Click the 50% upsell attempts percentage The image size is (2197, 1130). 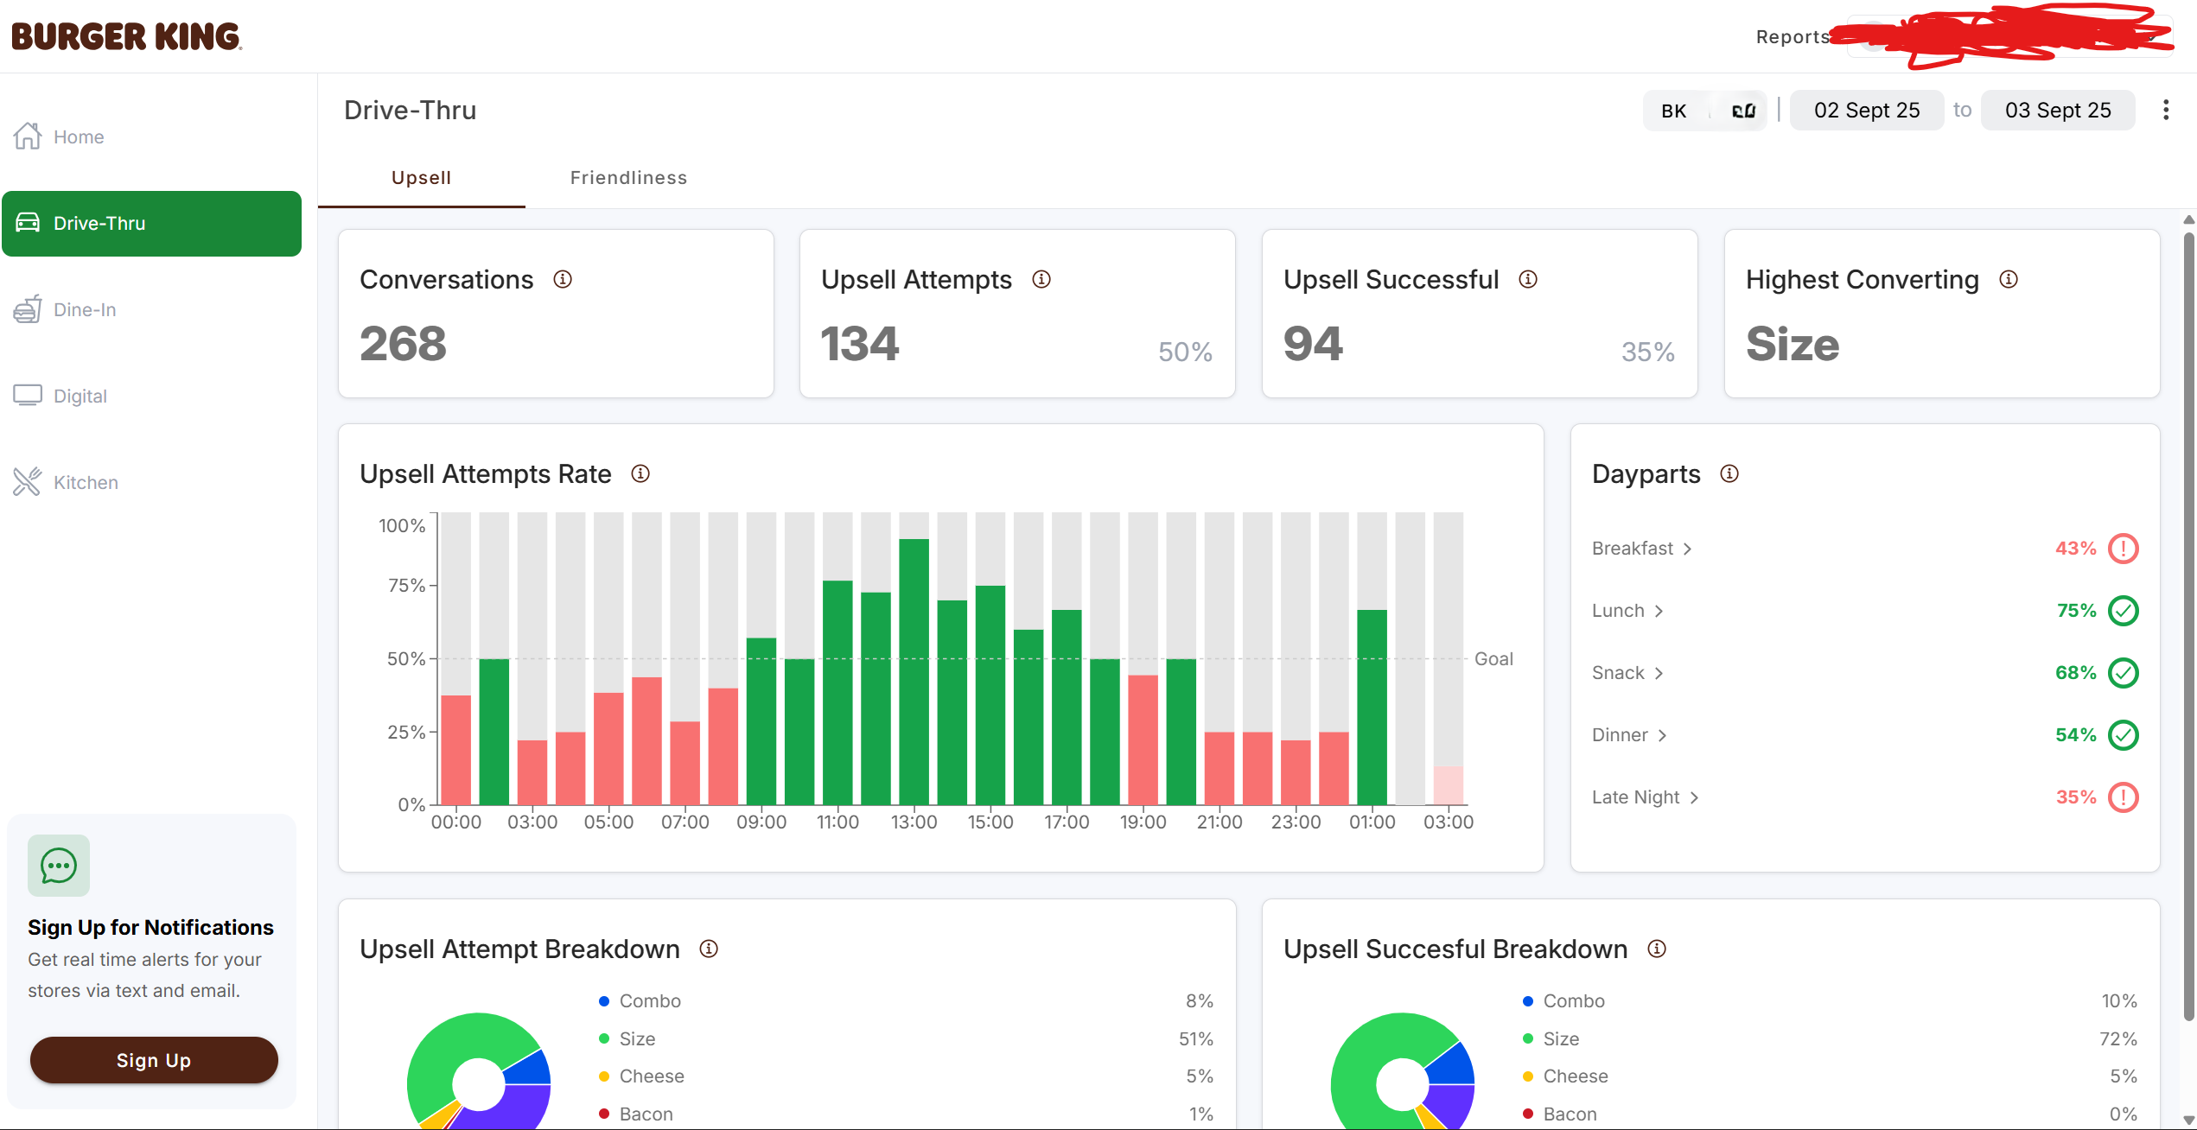1185,352
